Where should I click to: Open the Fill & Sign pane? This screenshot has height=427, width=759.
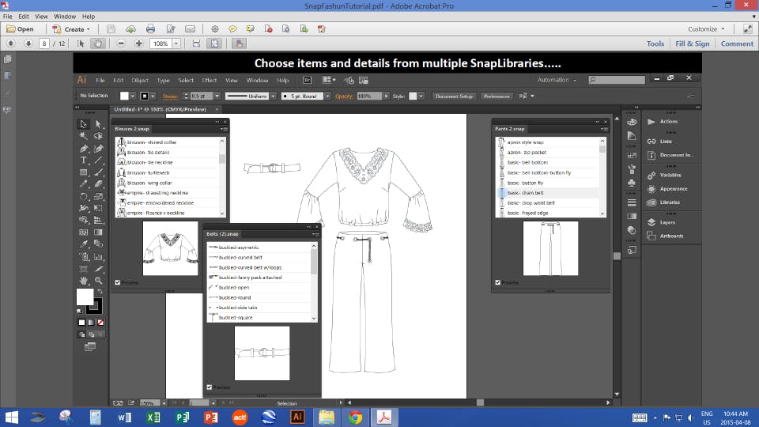[693, 43]
